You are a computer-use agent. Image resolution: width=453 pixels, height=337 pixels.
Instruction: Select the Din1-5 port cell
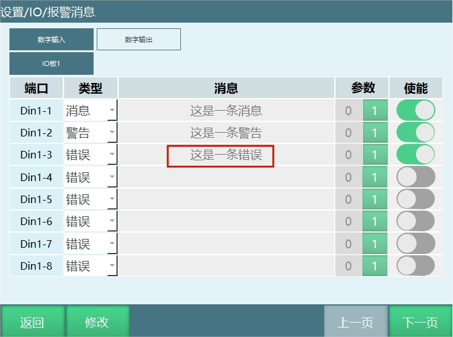pos(36,199)
